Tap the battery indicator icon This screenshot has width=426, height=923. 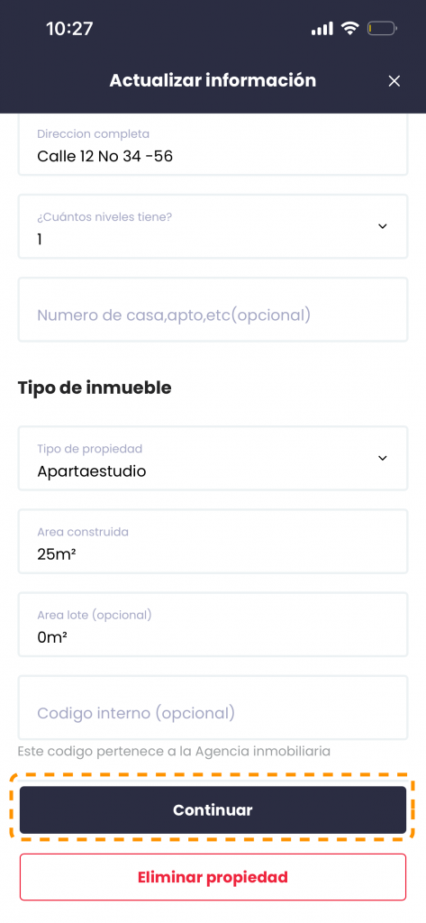point(383,28)
